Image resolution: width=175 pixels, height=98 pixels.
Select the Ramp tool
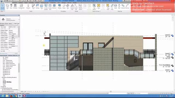(x=64, y=6)
